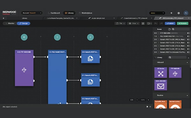Toggle the 2-0 Generic REST scene switch
The width and height of the screenshot is (191, 118).
(x=188, y=39)
